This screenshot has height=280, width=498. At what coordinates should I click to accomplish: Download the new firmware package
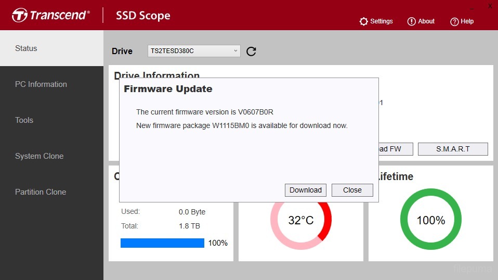306,190
